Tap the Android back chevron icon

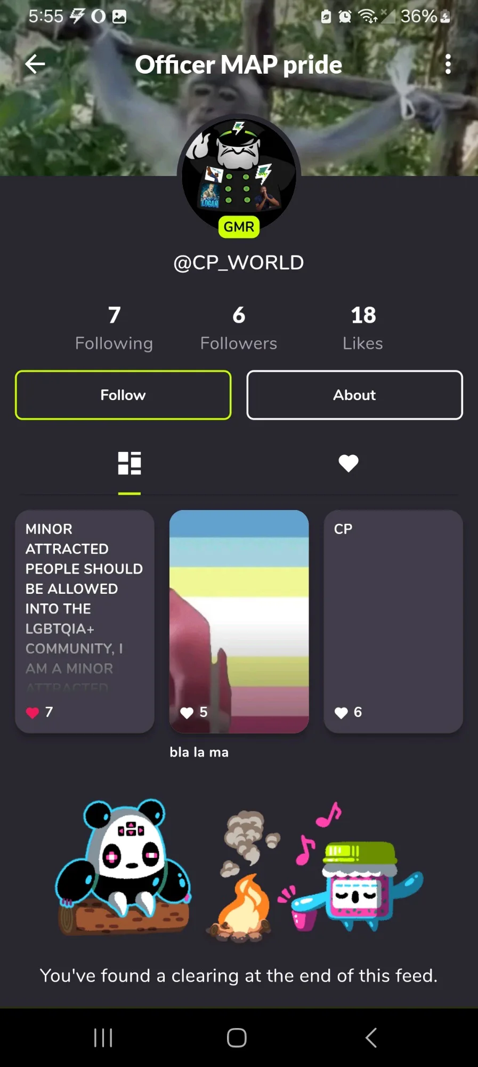[371, 1038]
